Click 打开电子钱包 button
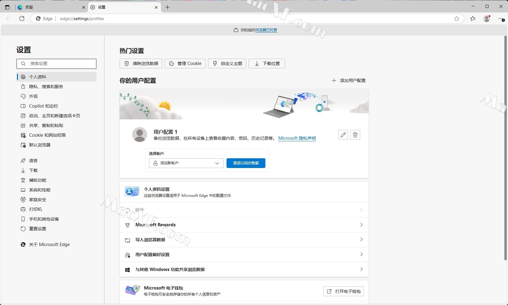The image size is (508, 305). [343, 291]
